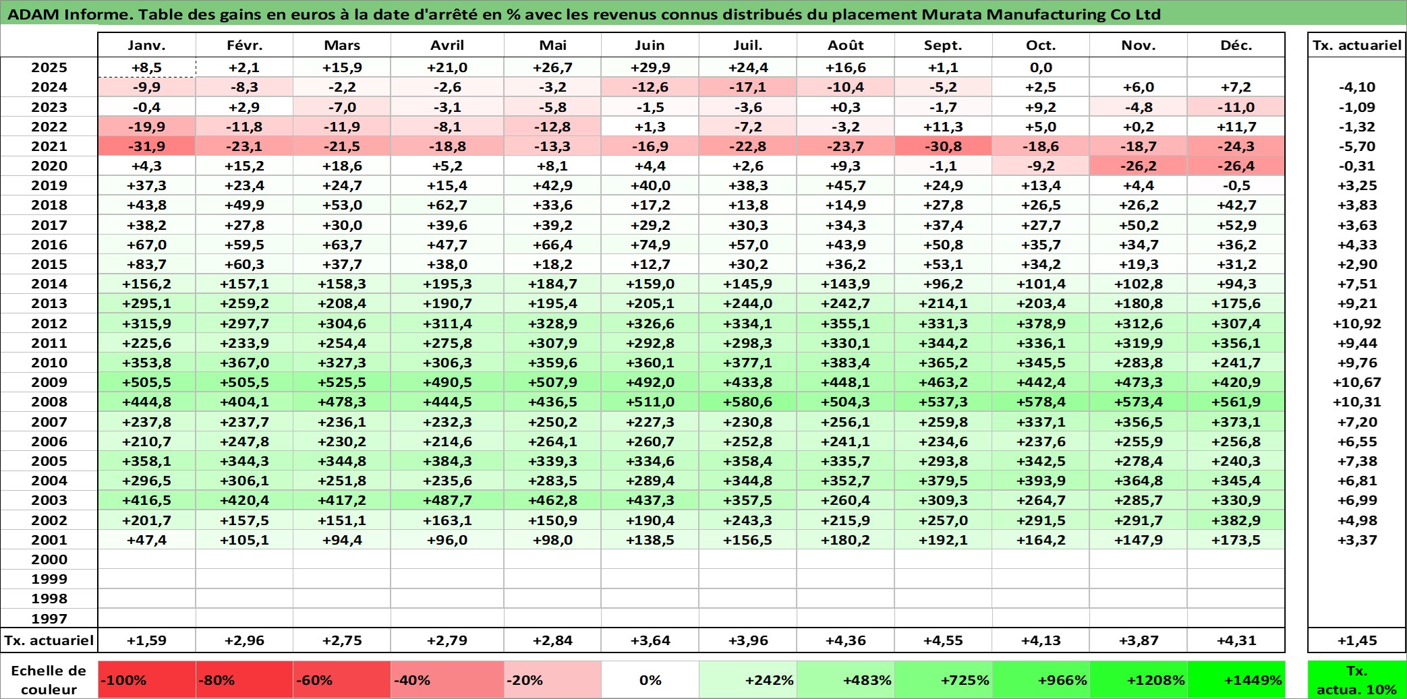Click the 1997 row label
This screenshot has width=1407, height=699.
[49, 619]
